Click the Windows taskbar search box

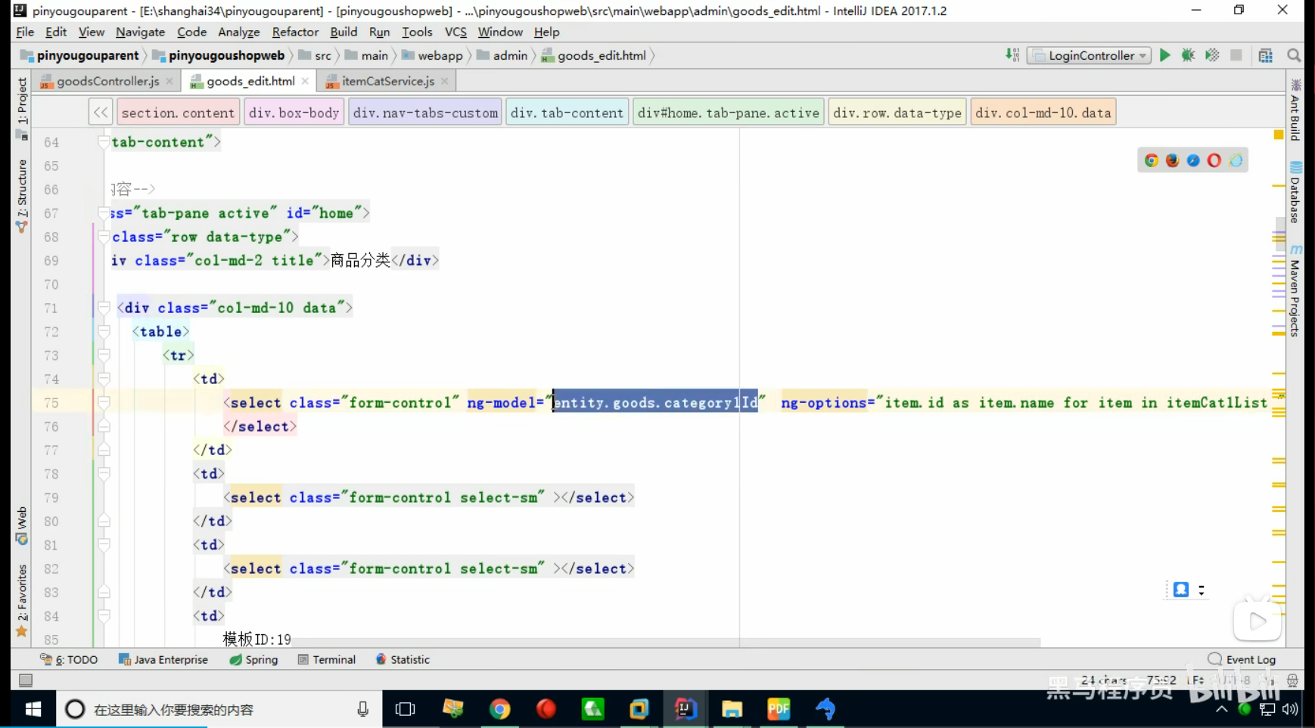click(219, 709)
